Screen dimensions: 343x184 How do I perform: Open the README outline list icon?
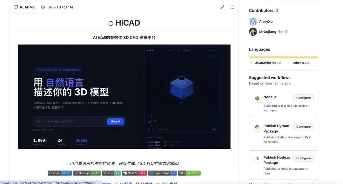tap(232, 7)
